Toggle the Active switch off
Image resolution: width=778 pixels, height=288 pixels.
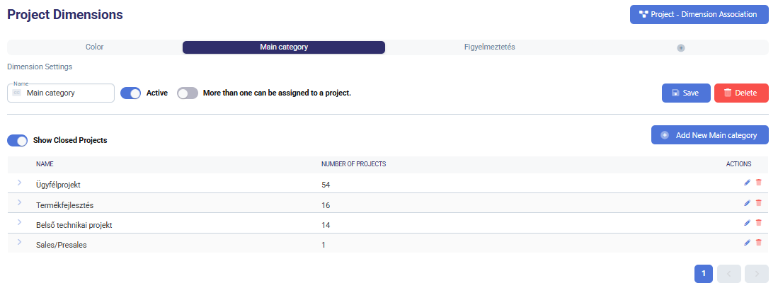pyautogui.click(x=131, y=93)
